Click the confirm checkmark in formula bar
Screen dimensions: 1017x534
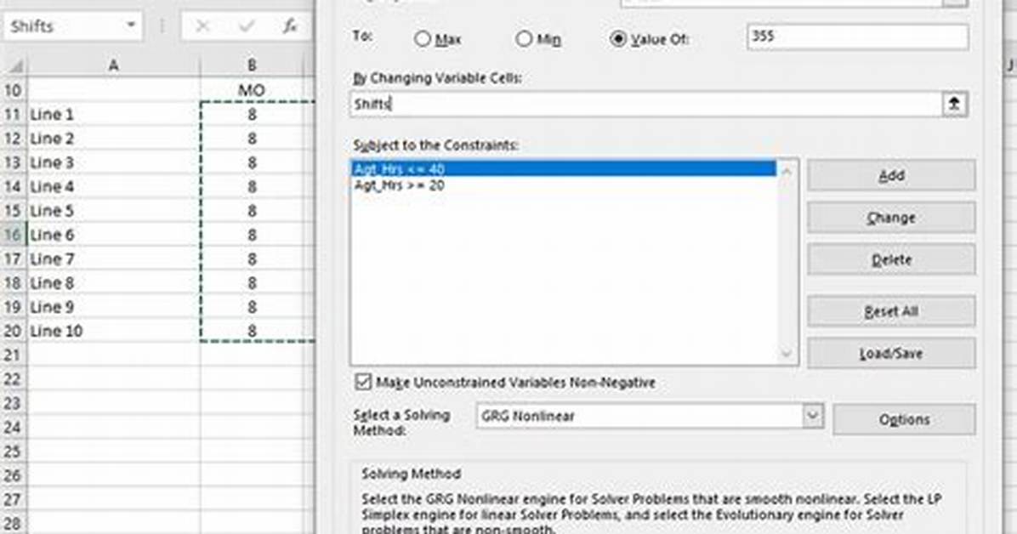[246, 26]
